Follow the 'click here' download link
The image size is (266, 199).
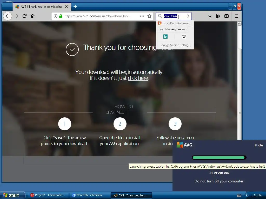tap(138, 78)
